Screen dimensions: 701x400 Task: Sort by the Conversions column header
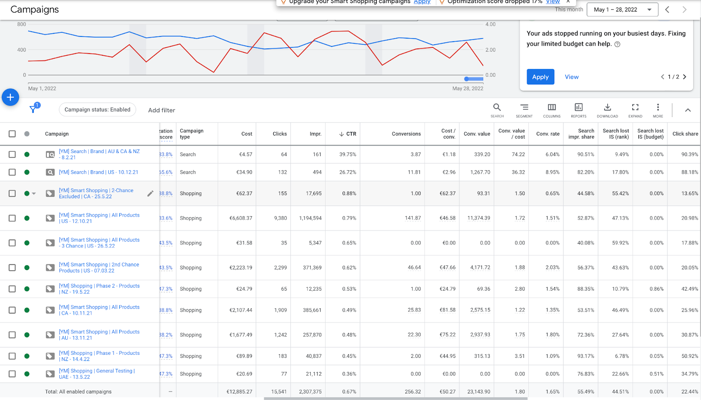[x=406, y=134]
